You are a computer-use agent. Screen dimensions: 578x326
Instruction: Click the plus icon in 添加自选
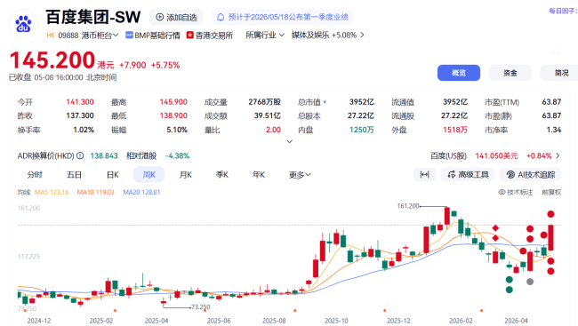[159, 17]
